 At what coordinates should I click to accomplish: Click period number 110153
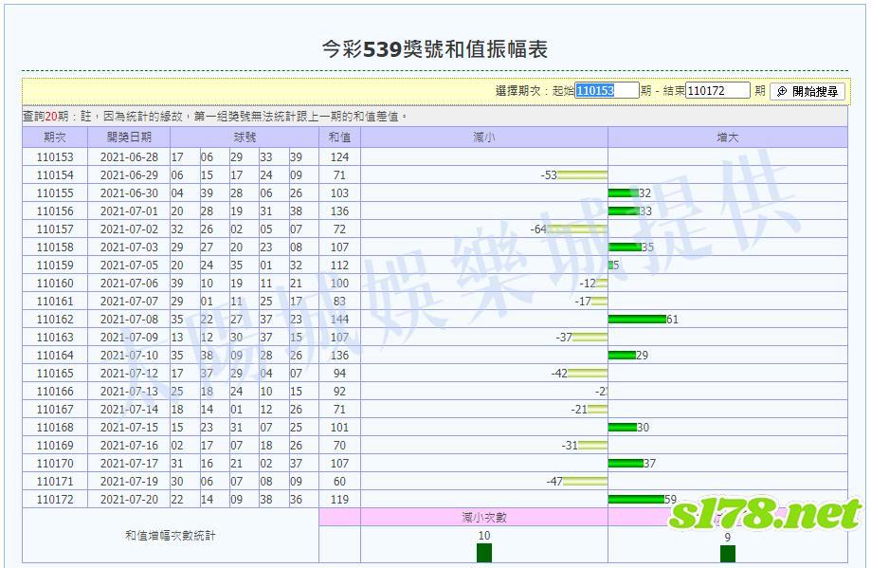coord(55,157)
